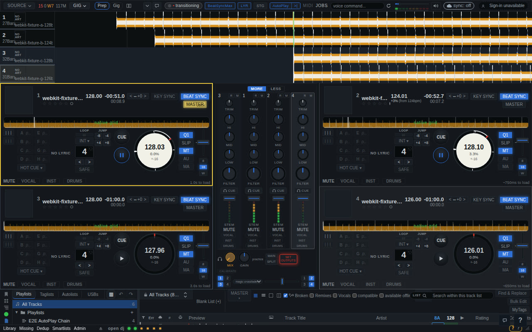532x332 pixels.
Task: Toggle MT master tempo on deck 1
Action: tap(186, 151)
